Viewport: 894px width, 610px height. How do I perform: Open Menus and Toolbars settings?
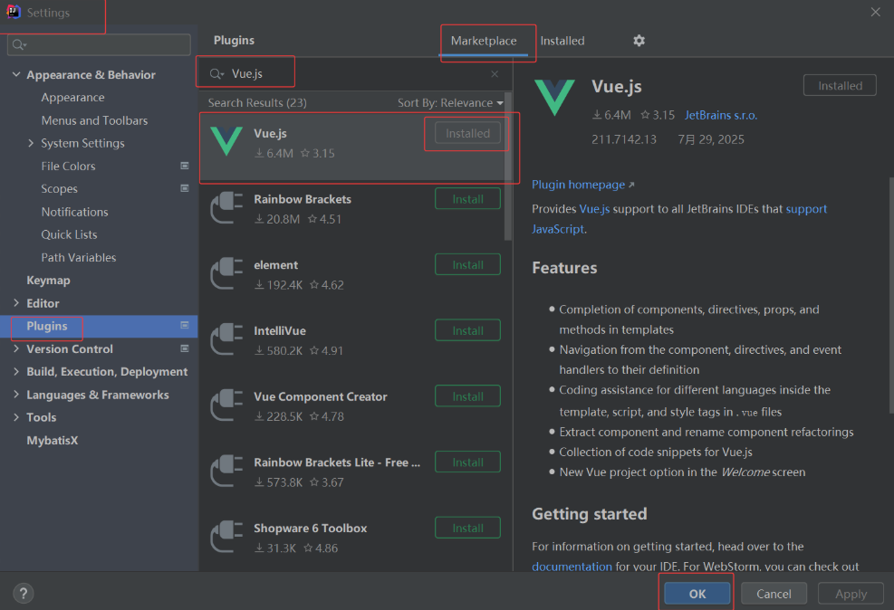pyautogui.click(x=94, y=120)
